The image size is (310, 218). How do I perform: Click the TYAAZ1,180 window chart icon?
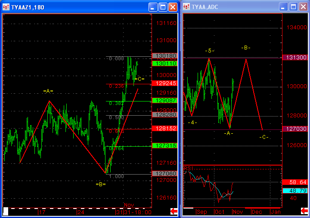(6, 7)
